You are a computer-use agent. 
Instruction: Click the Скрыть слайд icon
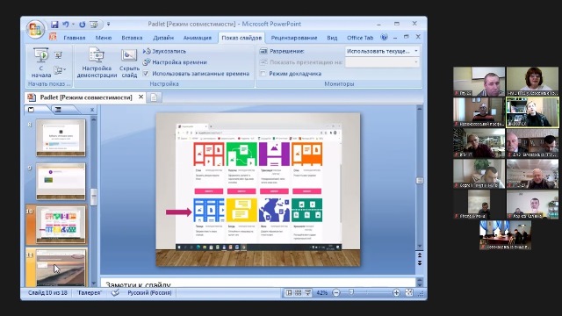click(x=129, y=62)
